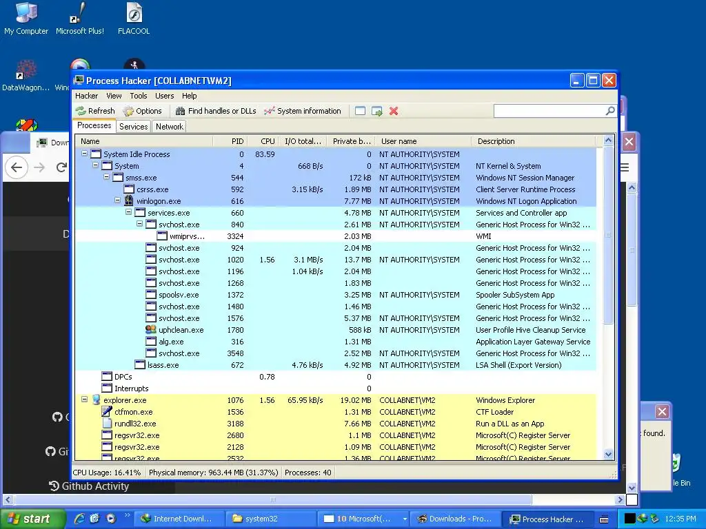The image size is (706, 529).
Task: Click the Refresh toolbar button
Action: pos(95,111)
